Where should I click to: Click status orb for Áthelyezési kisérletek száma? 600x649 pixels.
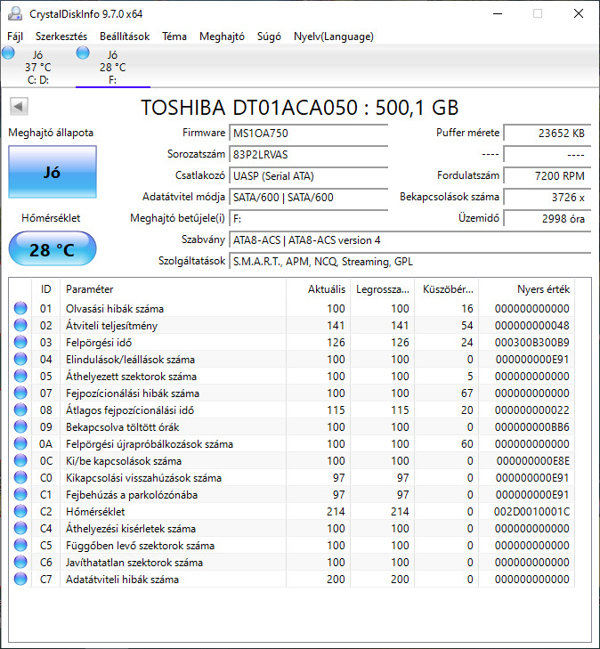20,529
